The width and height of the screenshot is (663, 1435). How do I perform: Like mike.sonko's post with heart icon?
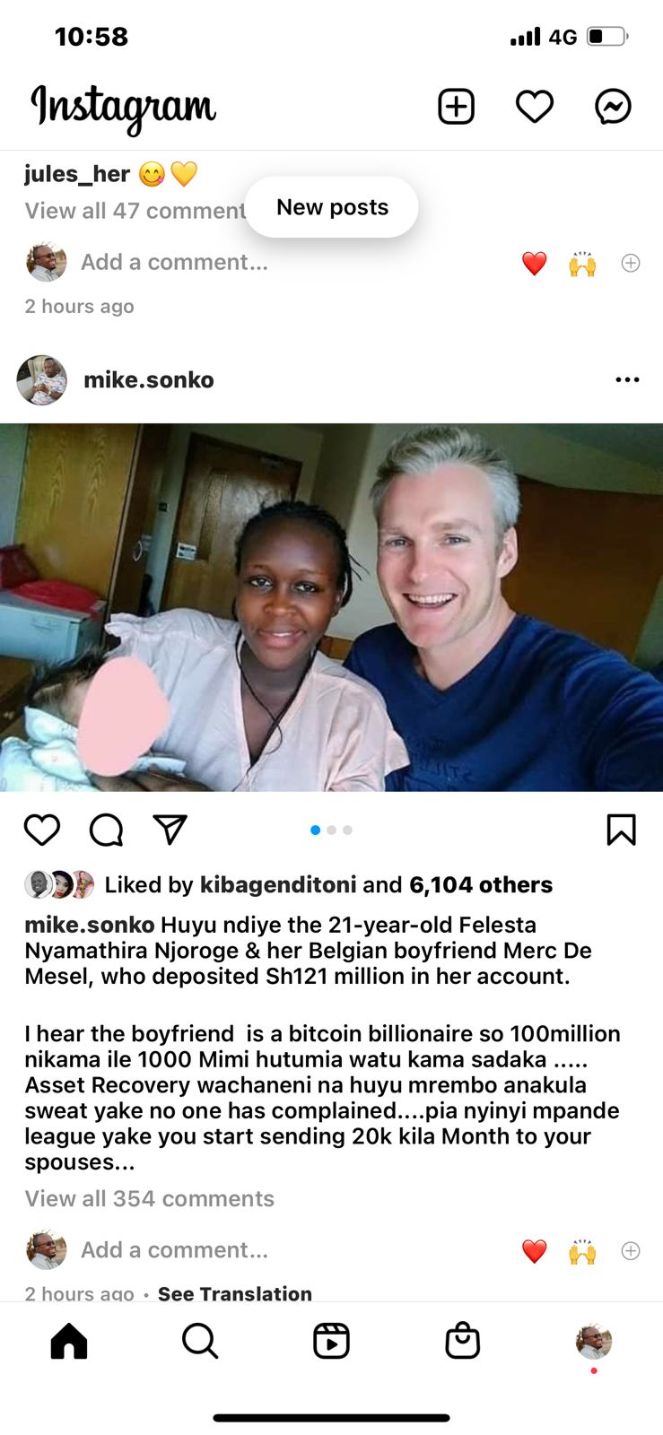[x=42, y=830]
